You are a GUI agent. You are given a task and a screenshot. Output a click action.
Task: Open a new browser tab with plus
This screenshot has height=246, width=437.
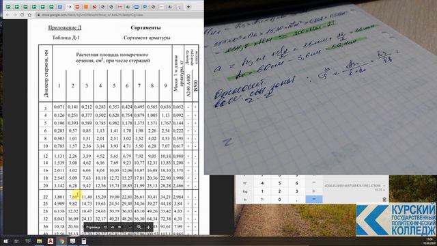(188, 7)
